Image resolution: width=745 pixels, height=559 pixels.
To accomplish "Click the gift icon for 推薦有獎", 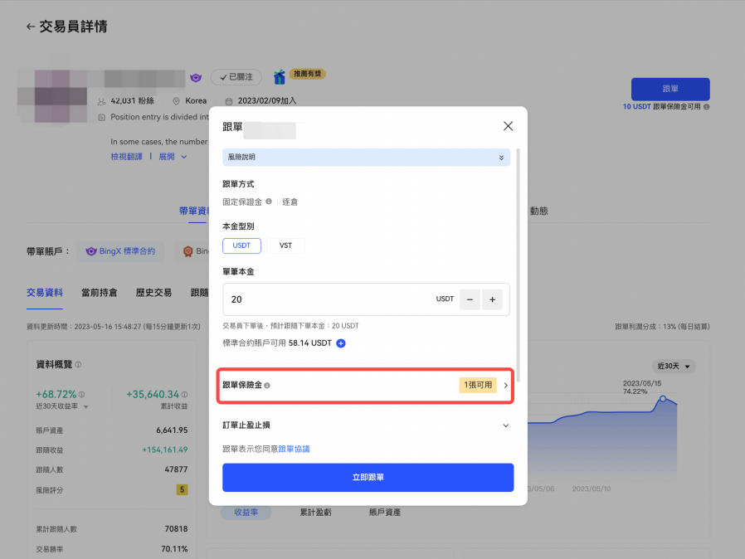I will click(x=280, y=76).
